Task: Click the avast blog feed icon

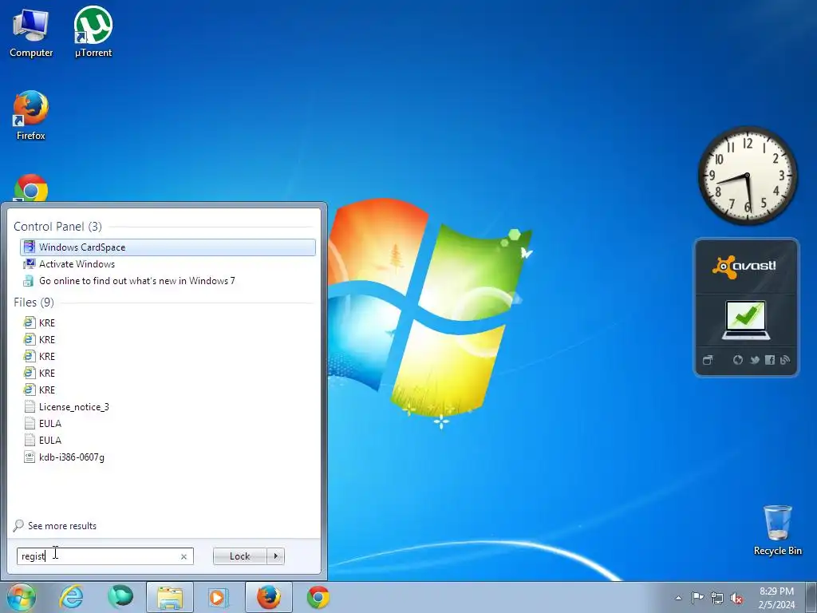Action: (785, 360)
